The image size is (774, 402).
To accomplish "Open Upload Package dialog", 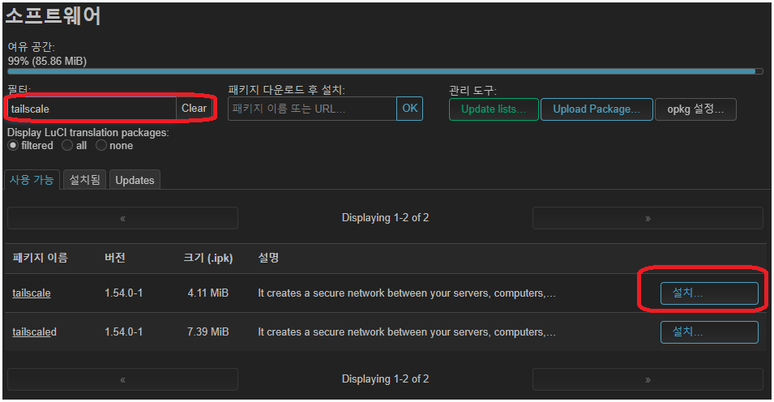I will [597, 109].
